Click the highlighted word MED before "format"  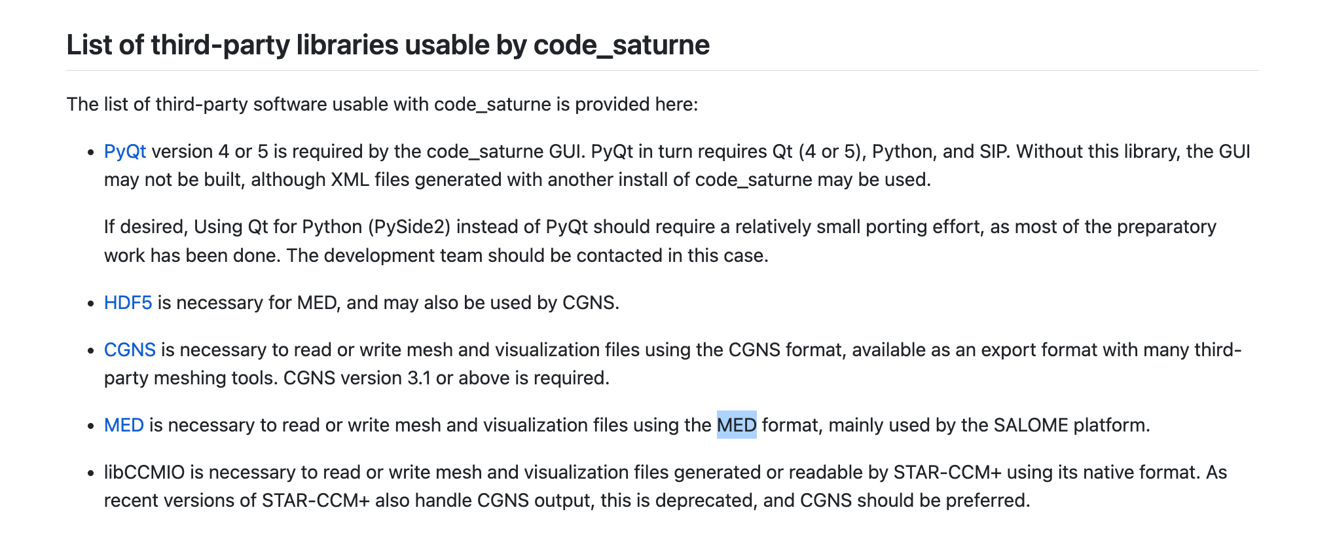[737, 426]
